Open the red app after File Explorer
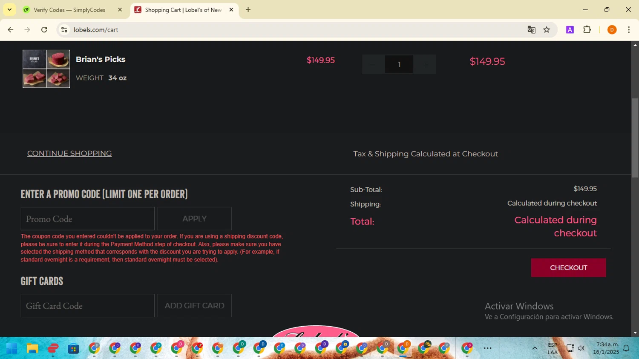Image resolution: width=639 pixels, height=359 pixels. [53, 349]
